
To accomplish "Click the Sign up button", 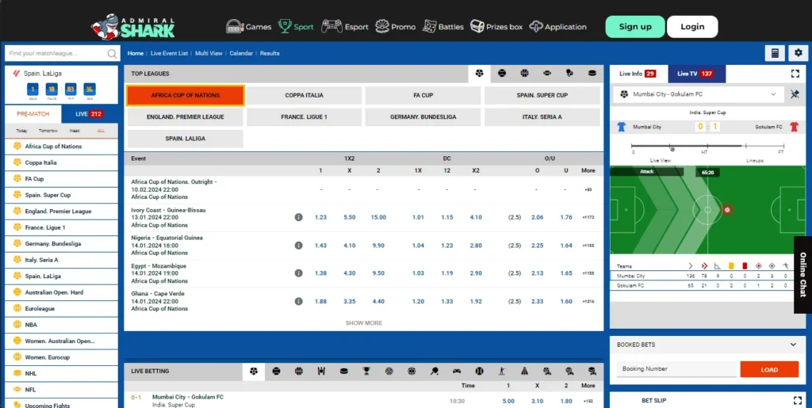I will [x=634, y=26].
